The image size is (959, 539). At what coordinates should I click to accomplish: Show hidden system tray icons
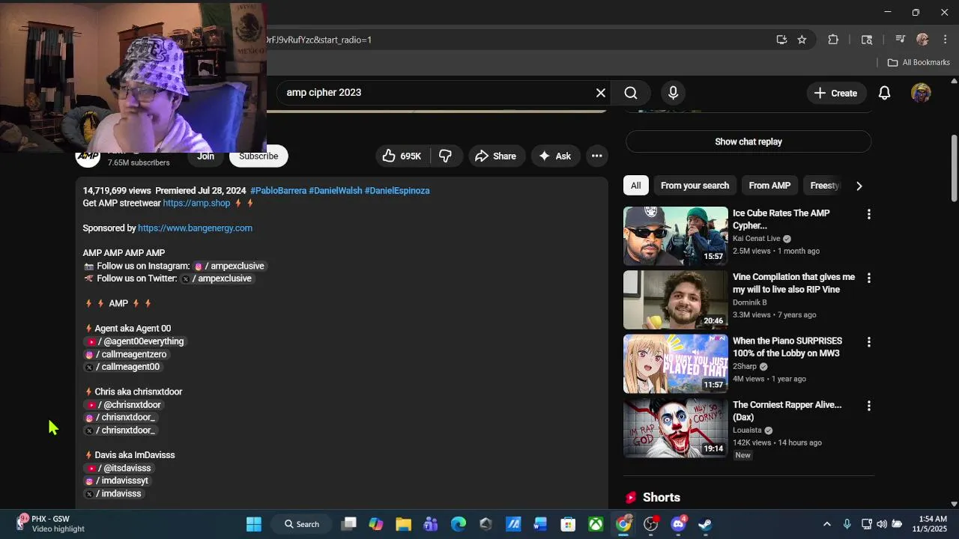click(x=826, y=524)
